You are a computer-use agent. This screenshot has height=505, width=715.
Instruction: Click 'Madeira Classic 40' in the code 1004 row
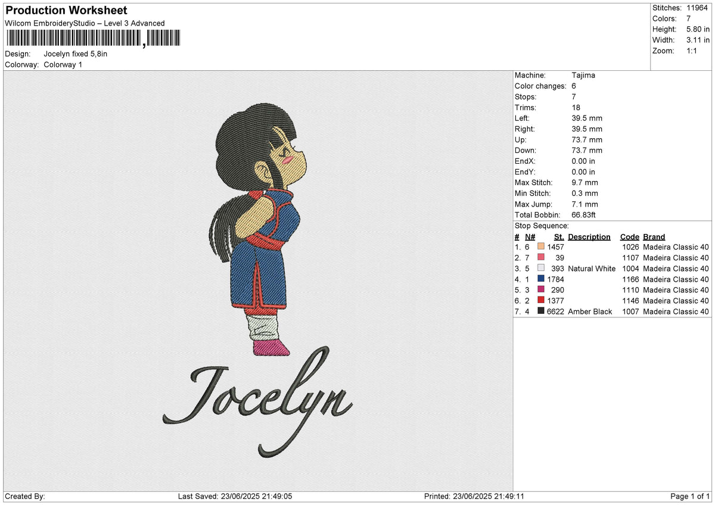(x=676, y=268)
